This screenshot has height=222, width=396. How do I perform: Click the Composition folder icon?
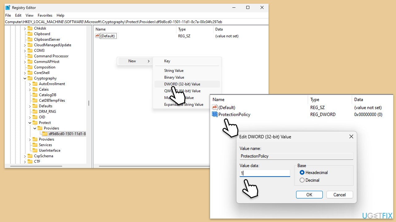point(30,67)
